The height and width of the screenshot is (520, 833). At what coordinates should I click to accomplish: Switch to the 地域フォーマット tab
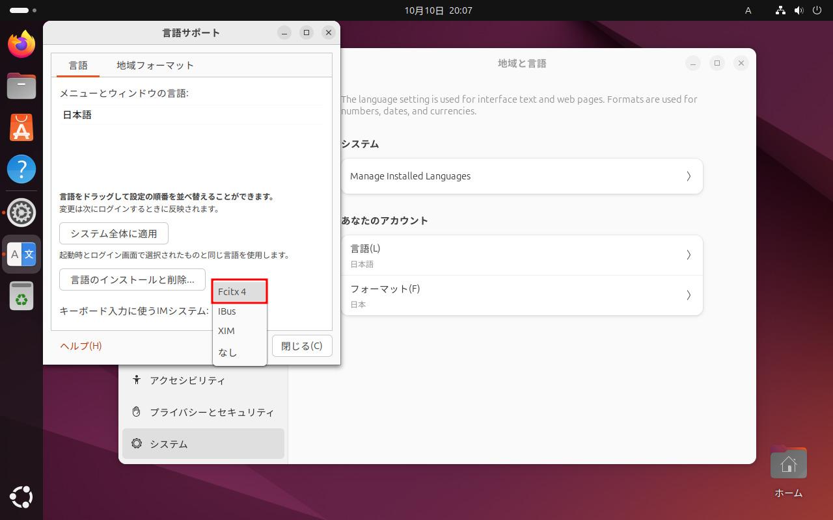(x=154, y=65)
